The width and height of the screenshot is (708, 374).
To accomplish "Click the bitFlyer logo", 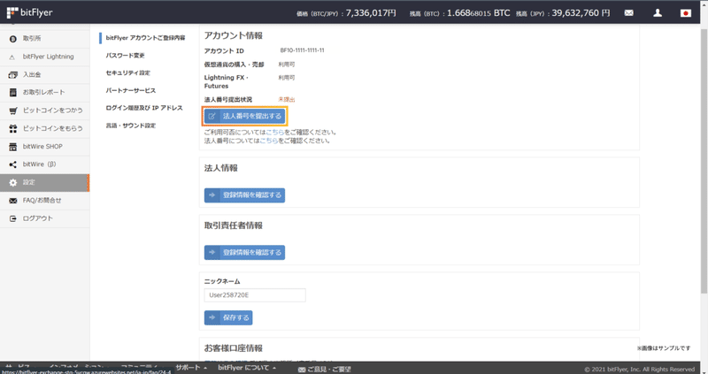I will (x=30, y=12).
